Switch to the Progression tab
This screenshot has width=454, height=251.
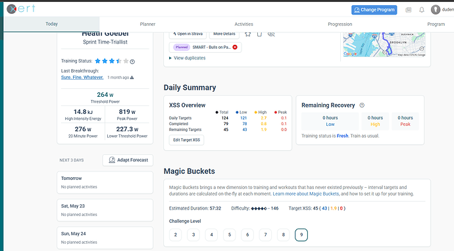(x=340, y=24)
